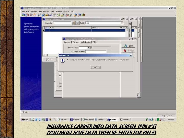This screenshot has height=138, width=184.
Task: Click the 1:38 AM system tray clock
Action: (170, 120)
